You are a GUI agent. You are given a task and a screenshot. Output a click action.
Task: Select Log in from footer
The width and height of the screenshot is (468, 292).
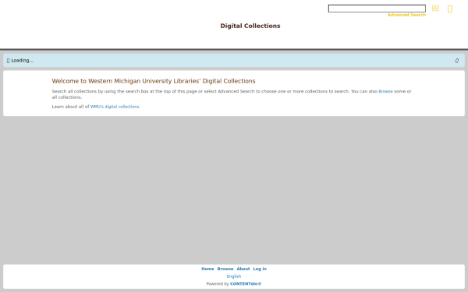(x=260, y=269)
